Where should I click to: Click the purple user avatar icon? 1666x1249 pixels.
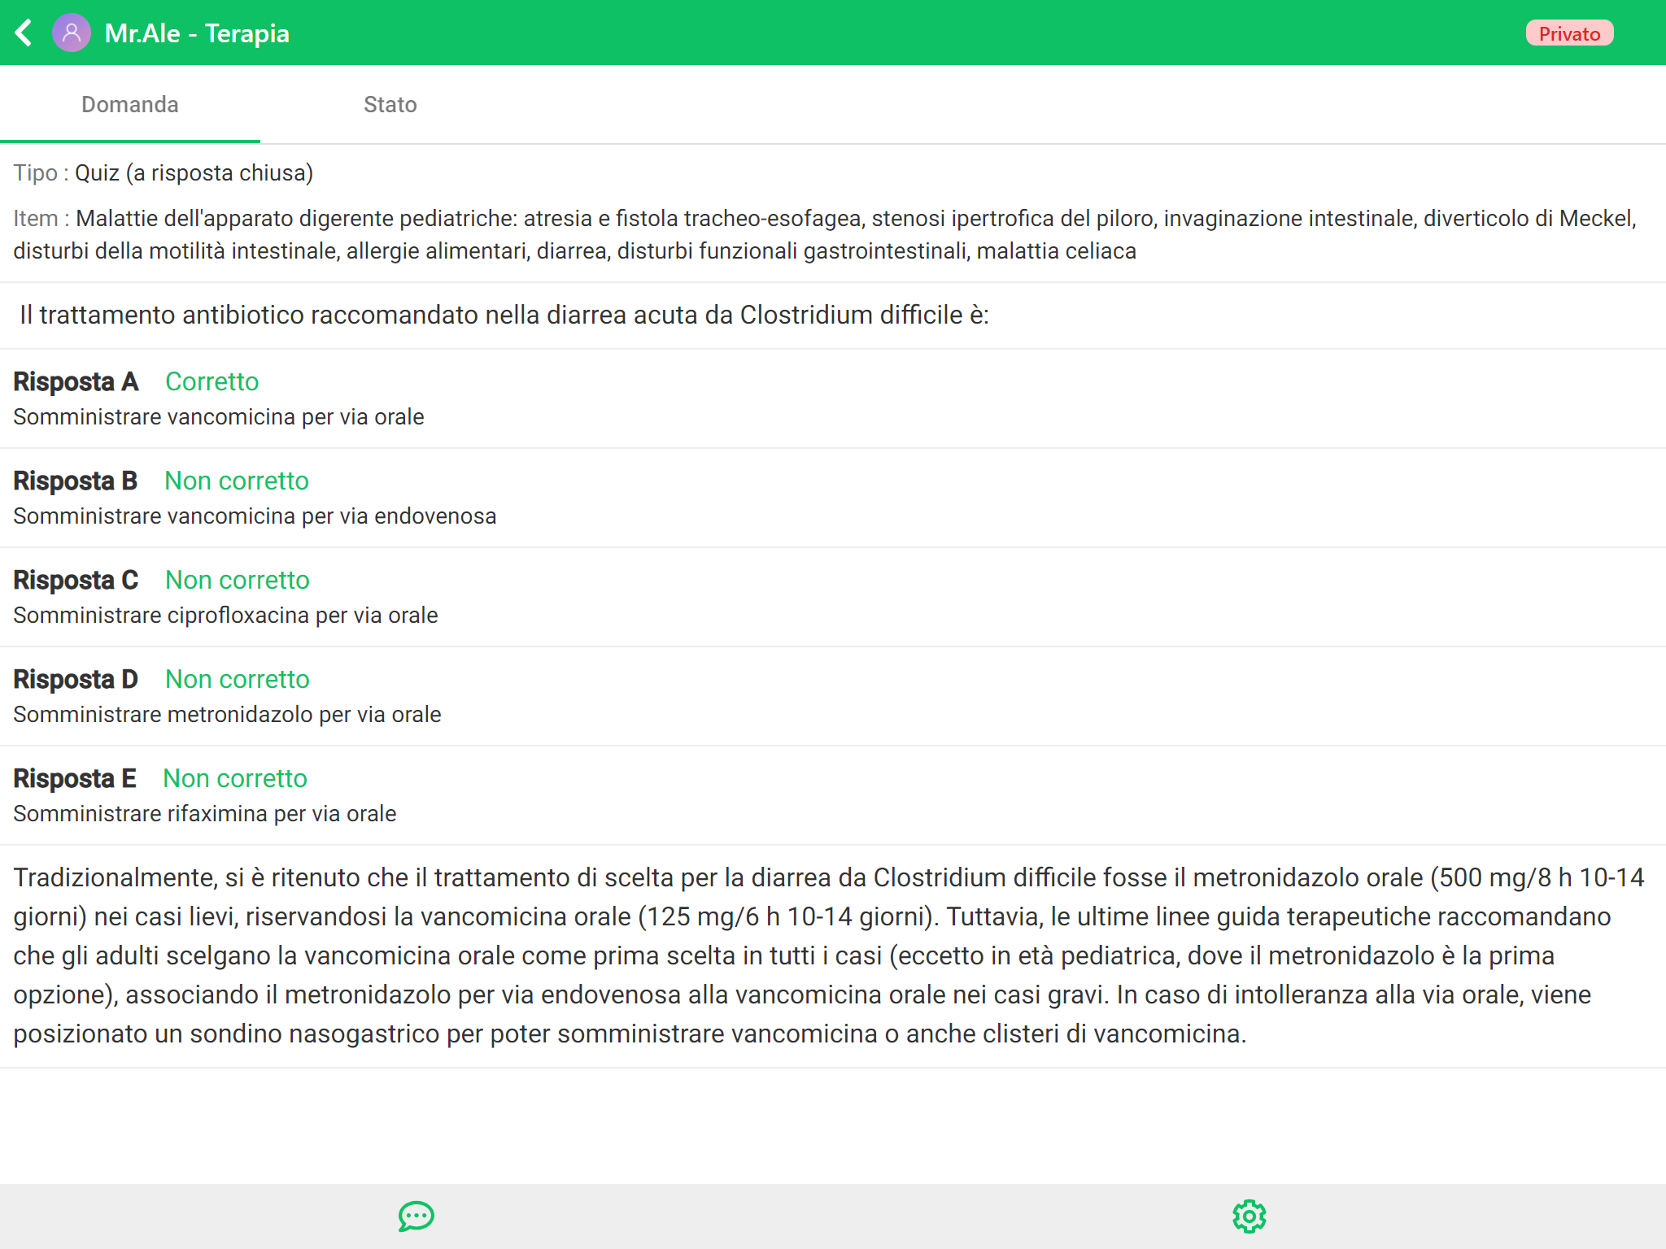pyautogui.click(x=72, y=33)
